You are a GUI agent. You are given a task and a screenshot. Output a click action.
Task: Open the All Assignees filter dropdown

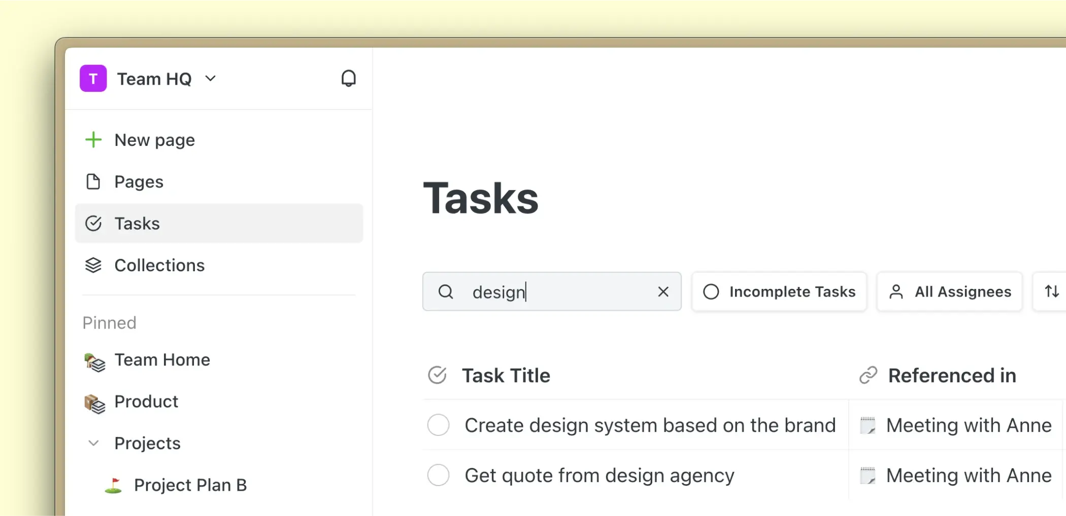[x=949, y=291]
